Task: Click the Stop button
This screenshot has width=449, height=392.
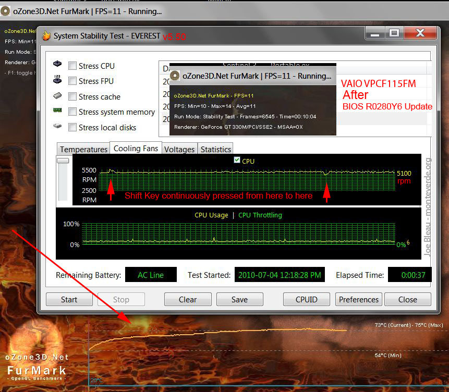Action: [121, 299]
